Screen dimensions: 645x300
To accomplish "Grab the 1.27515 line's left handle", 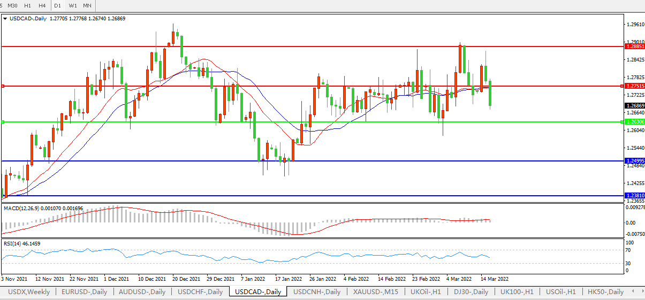I will [x=3, y=86].
